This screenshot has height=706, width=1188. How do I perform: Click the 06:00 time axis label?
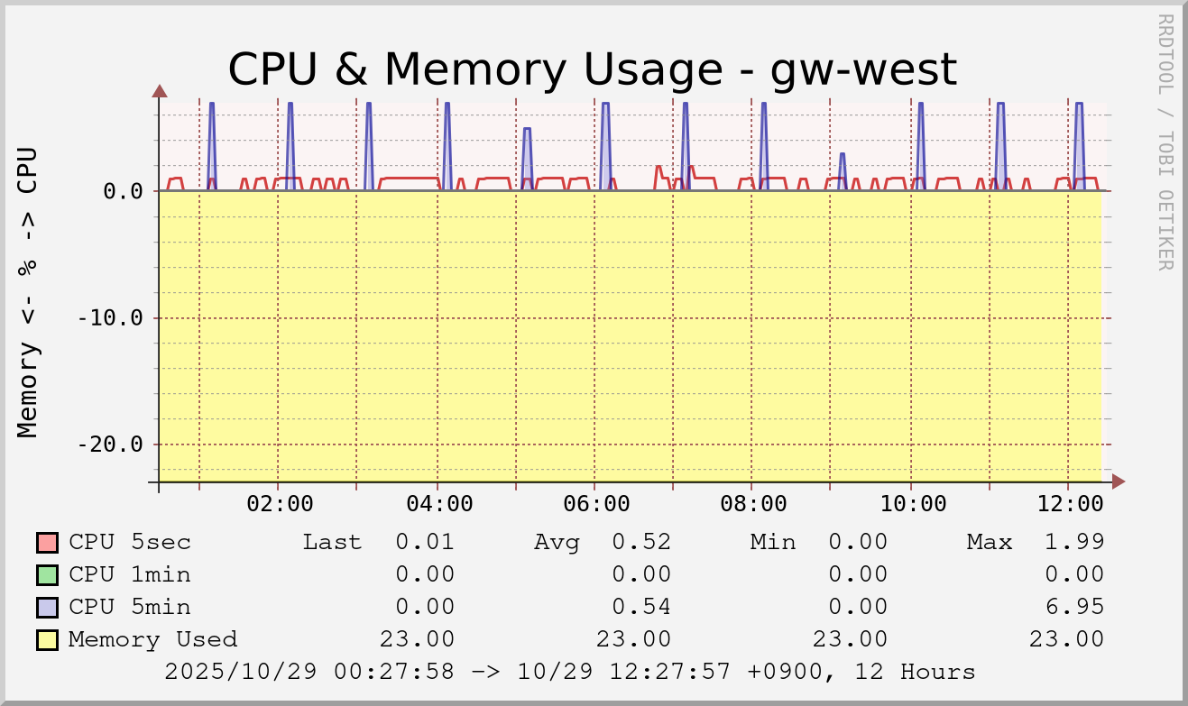click(x=596, y=504)
